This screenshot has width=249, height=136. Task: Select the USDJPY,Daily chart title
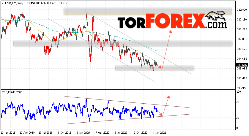14,3
